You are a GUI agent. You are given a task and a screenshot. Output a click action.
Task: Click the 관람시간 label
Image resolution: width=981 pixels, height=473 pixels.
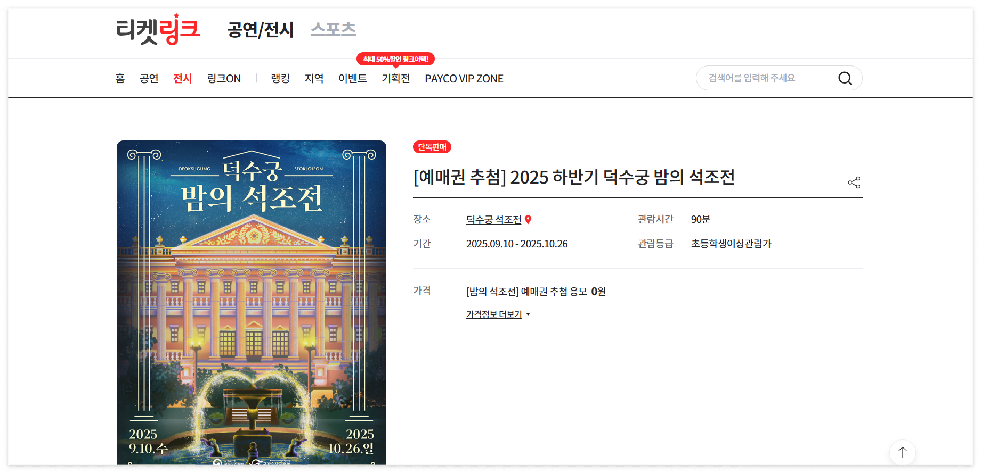[656, 219]
